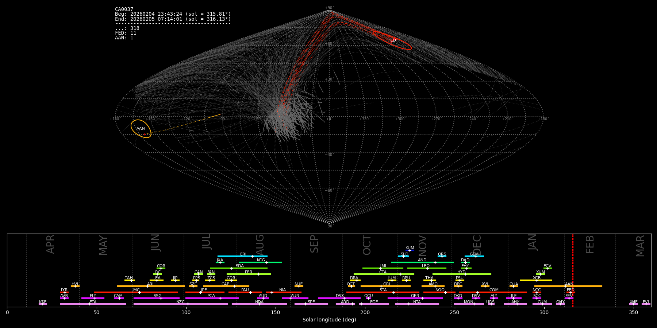Click the red JMC shower bar
The width and height of the screenshot is (657, 328).
(136, 292)
